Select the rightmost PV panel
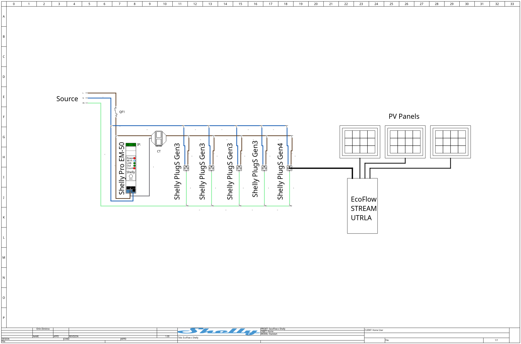This screenshot has height=344, width=521. coord(451,142)
